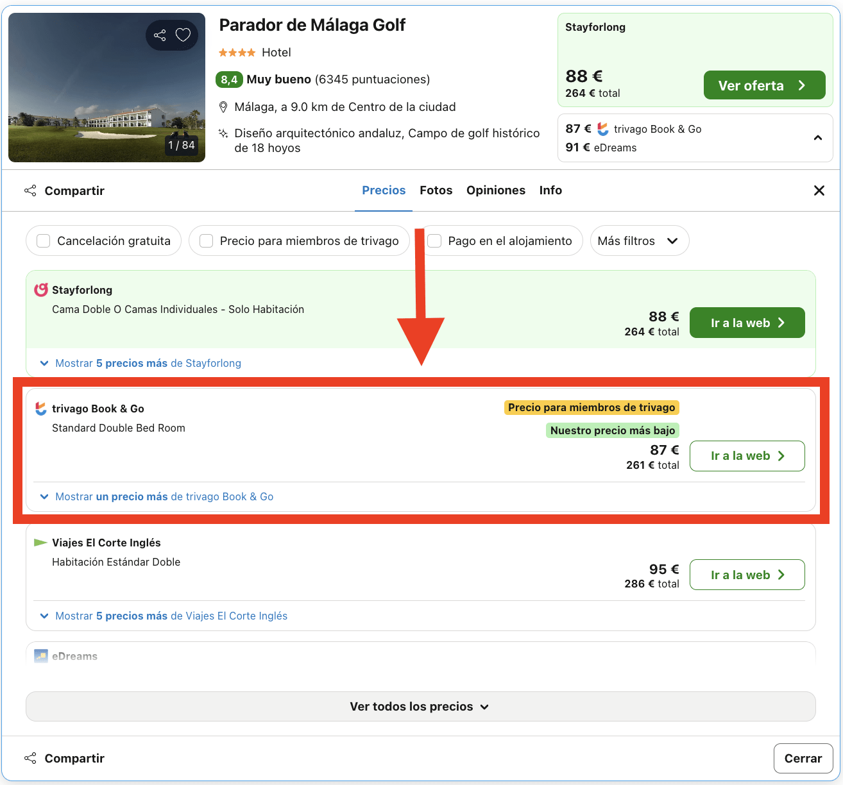843x785 pixels.
Task: Click the Ver oferta button
Action: 764,85
